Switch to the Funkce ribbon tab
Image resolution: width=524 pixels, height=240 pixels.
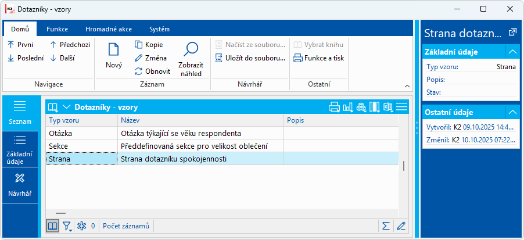coord(57,29)
